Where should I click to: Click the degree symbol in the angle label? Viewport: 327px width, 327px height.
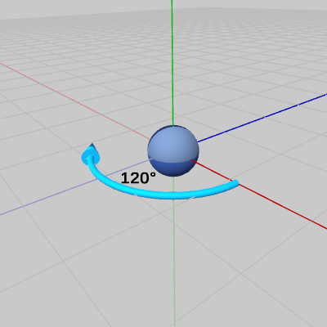click(x=153, y=174)
